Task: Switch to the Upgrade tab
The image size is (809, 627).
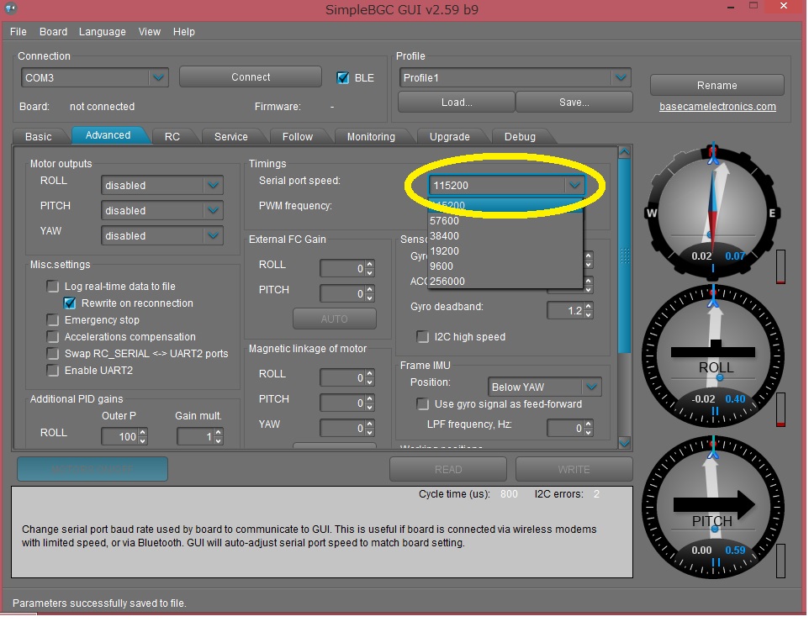Action: click(450, 137)
